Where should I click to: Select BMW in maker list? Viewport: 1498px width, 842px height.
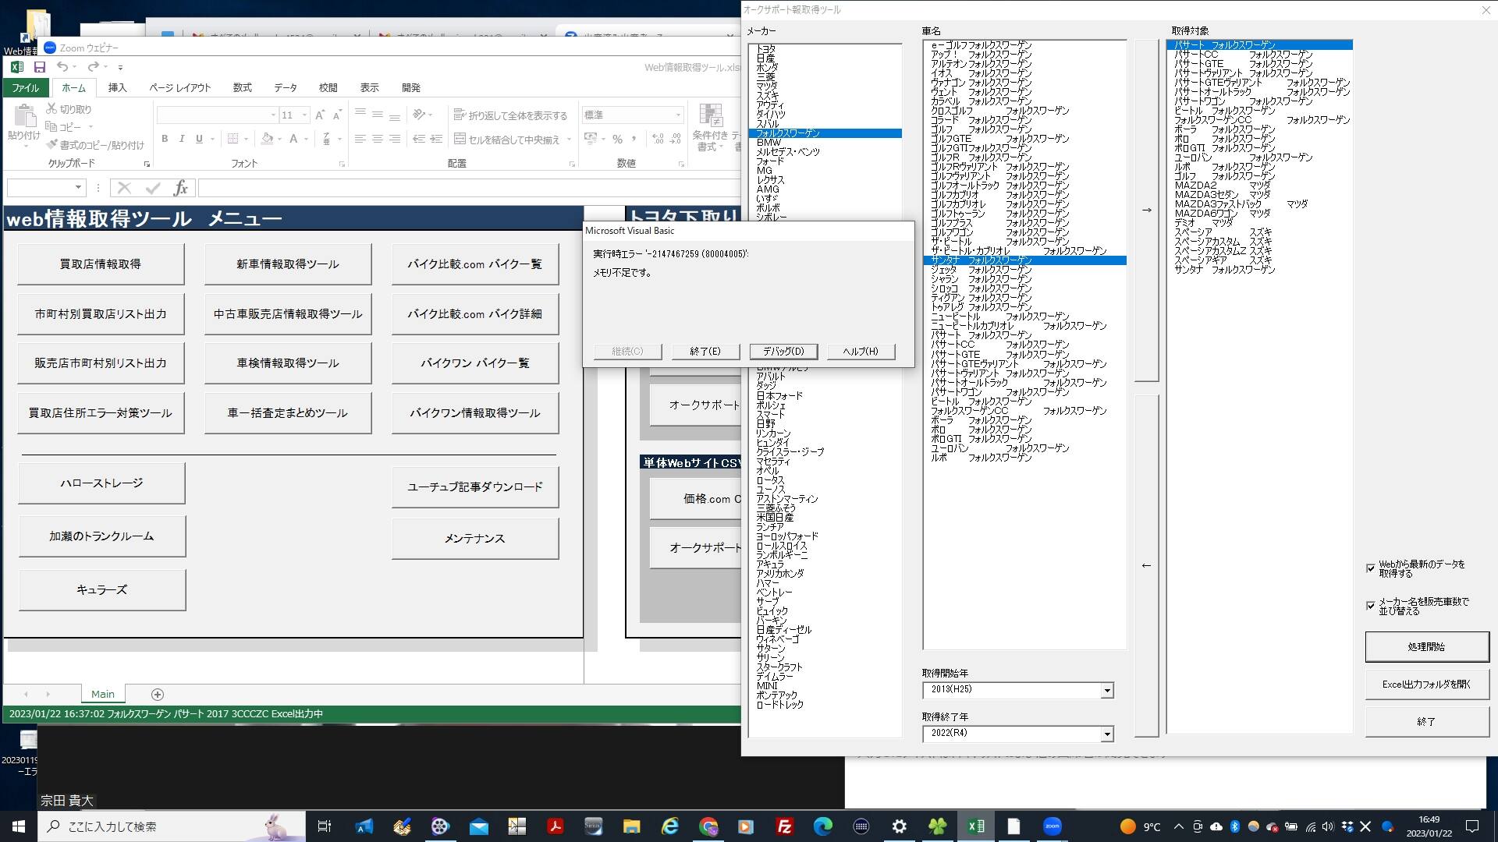pos(769,143)
